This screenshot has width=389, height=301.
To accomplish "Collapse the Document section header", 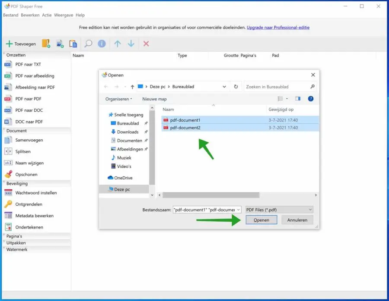I will click(x=36, y=131).
